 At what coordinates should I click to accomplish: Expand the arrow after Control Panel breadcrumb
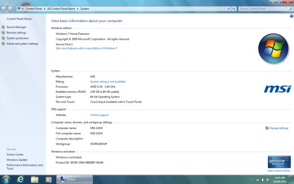pyautogui.click(x=45, y=9)
